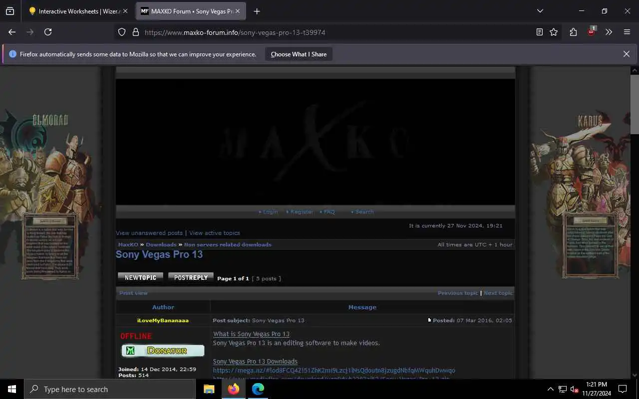This screenshot has height=399, width=639.
Task: Close the MAXKO Forum tab
Action: [237, 11]
